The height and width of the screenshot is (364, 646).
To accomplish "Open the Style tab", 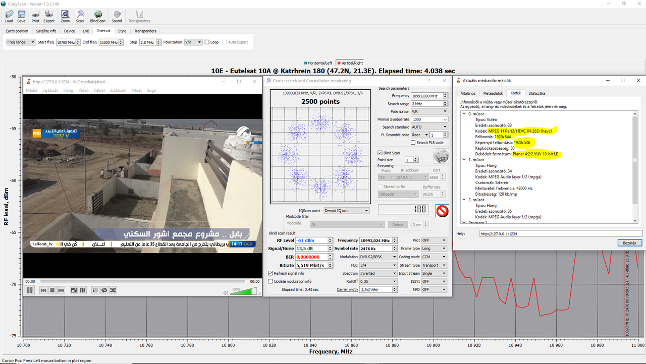I will pos(122,31).
